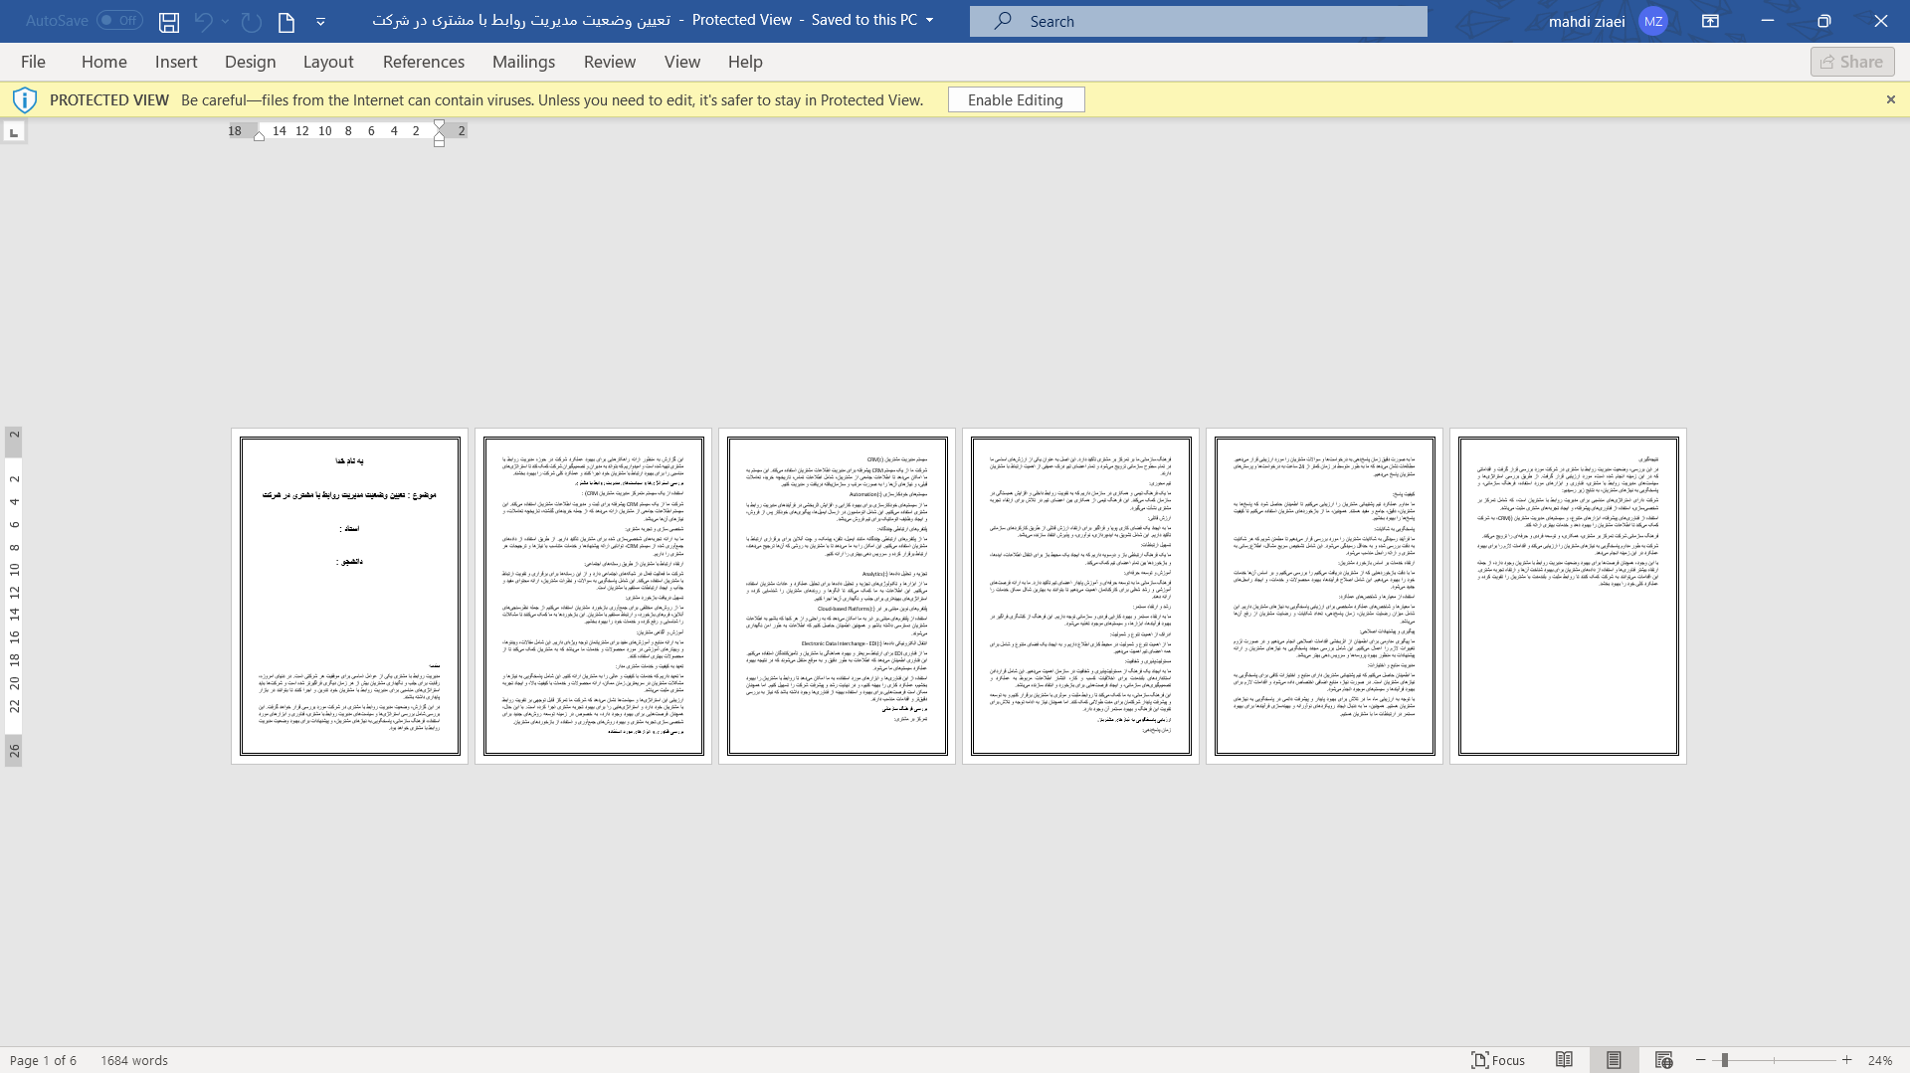Click the Redo icon
The image size is (1910, 1074).
252,21
